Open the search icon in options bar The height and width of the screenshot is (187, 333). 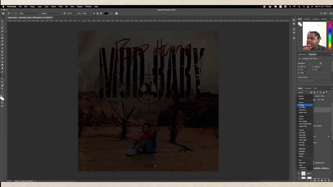(321, 14)
